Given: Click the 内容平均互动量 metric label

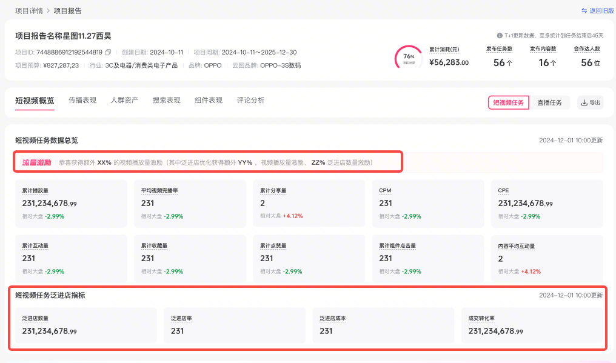Looking at the screenshot, I should (x=516, y=246).
